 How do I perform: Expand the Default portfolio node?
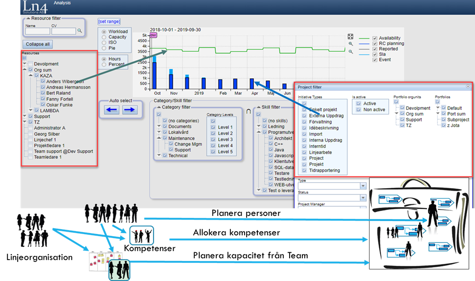(x=438, y=108)
